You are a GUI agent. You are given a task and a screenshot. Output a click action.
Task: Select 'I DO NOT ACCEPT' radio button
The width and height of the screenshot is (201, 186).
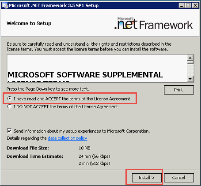9,106
